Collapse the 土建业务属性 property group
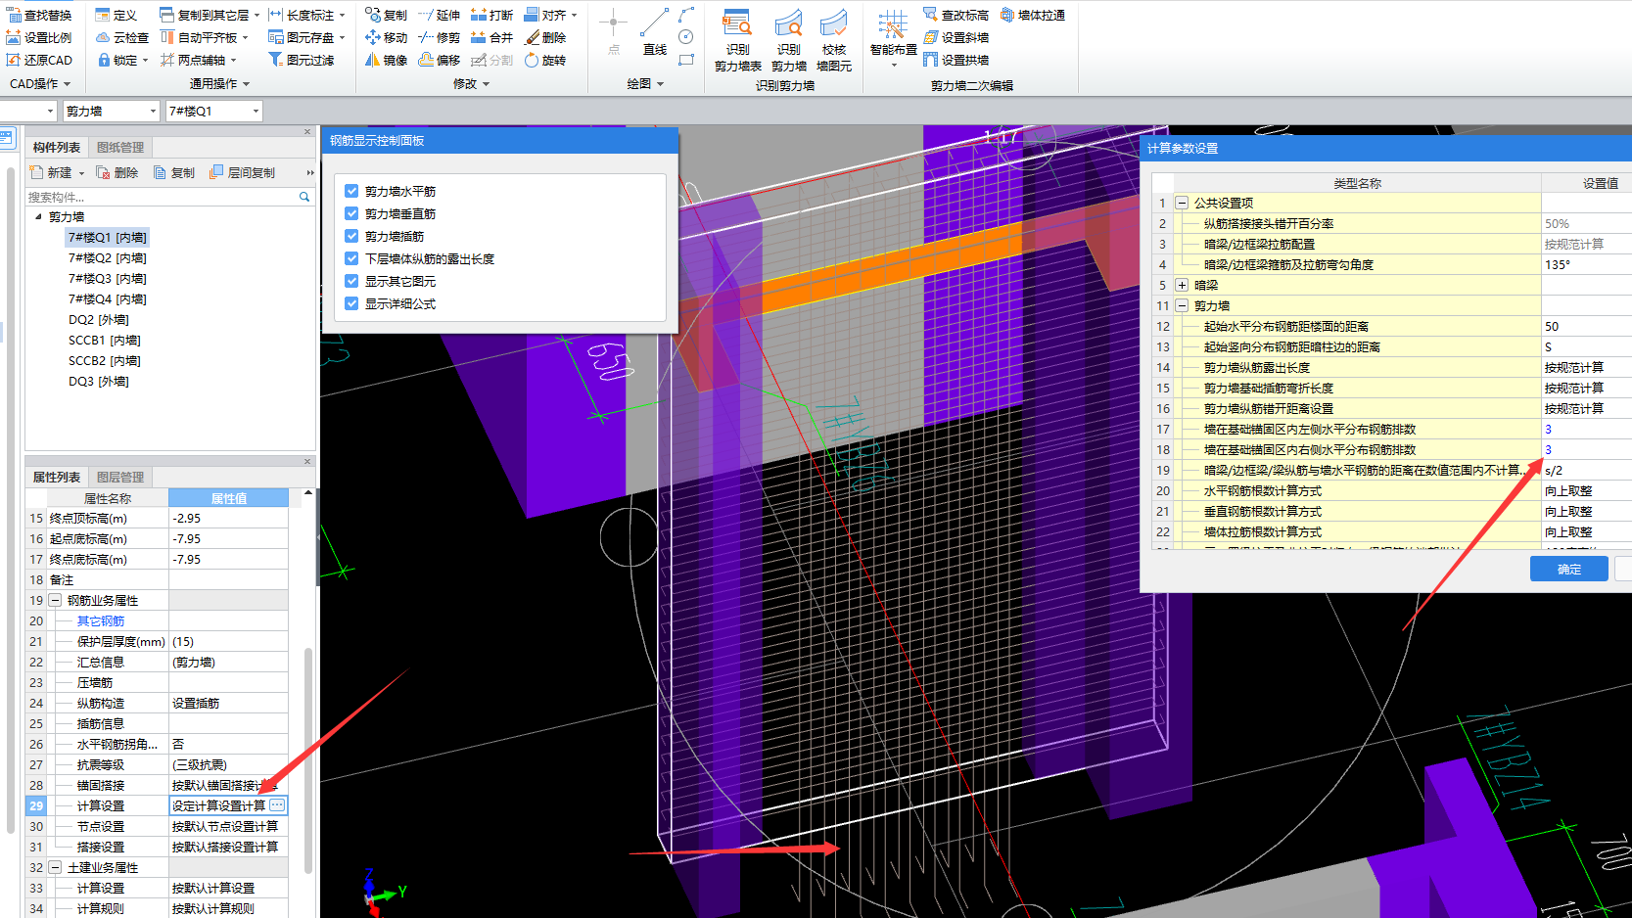 click(55, 867)
